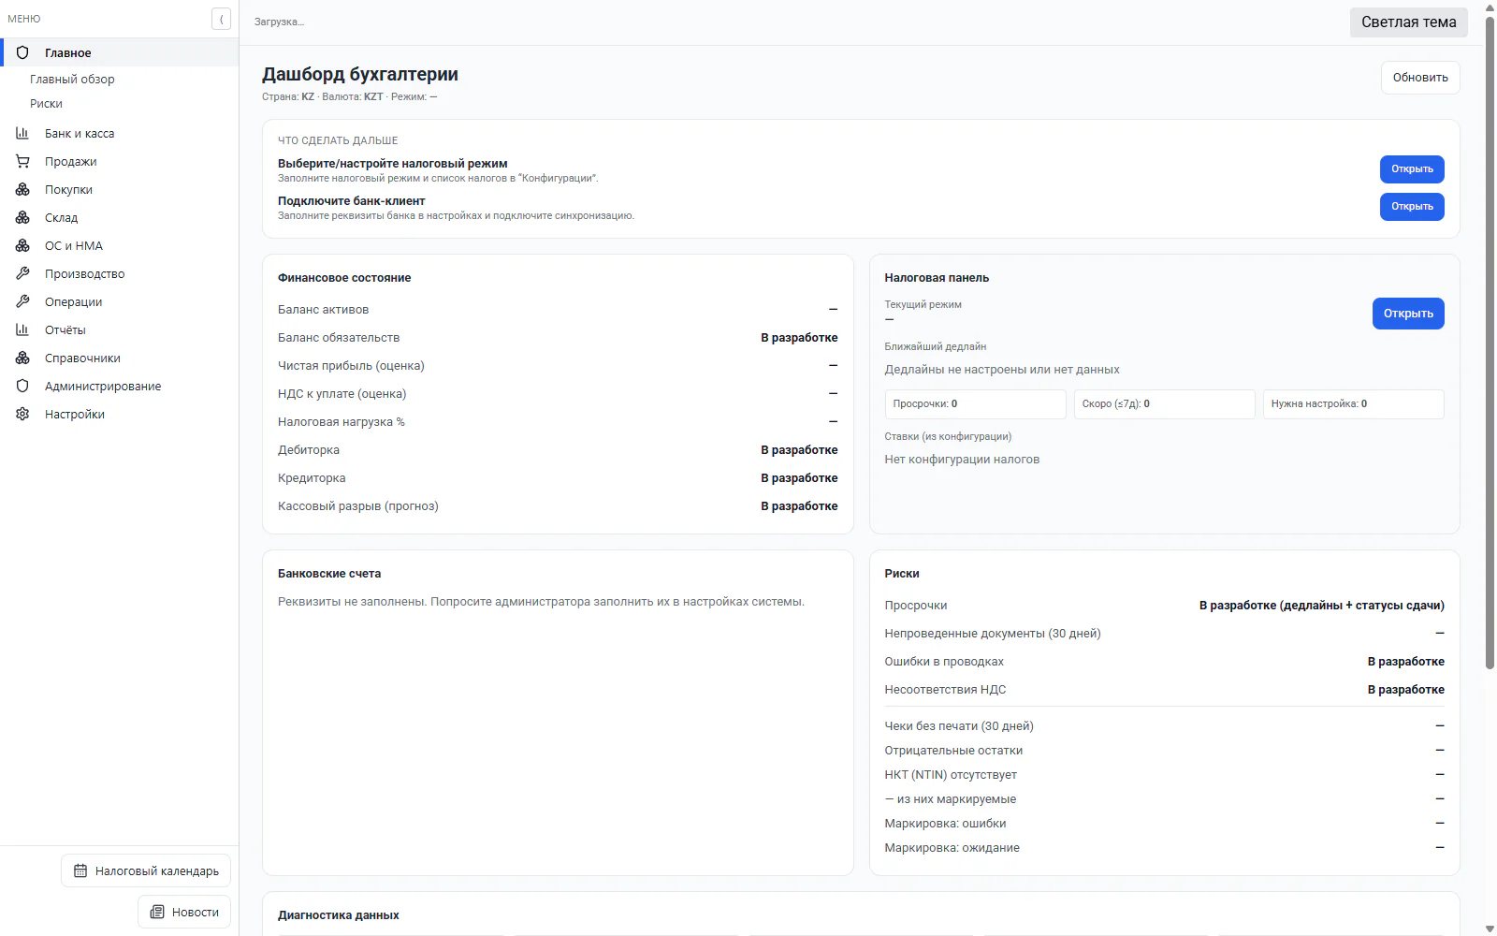Click the cart icon for Продажи
Image resolution: width=1497 pixels, height=936 pixels.
coord(22,161)
